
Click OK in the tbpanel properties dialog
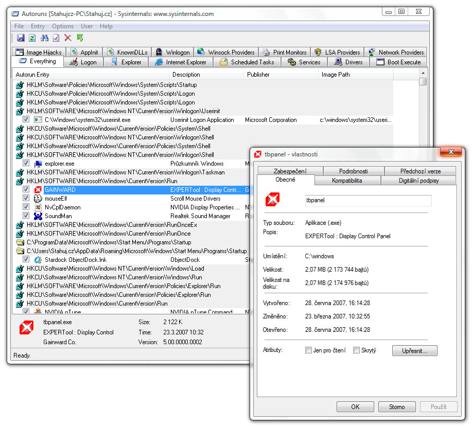(x=355, y=407)
